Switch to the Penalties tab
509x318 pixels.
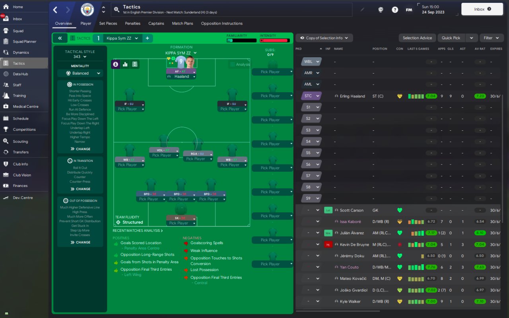[x=133, y=23]
